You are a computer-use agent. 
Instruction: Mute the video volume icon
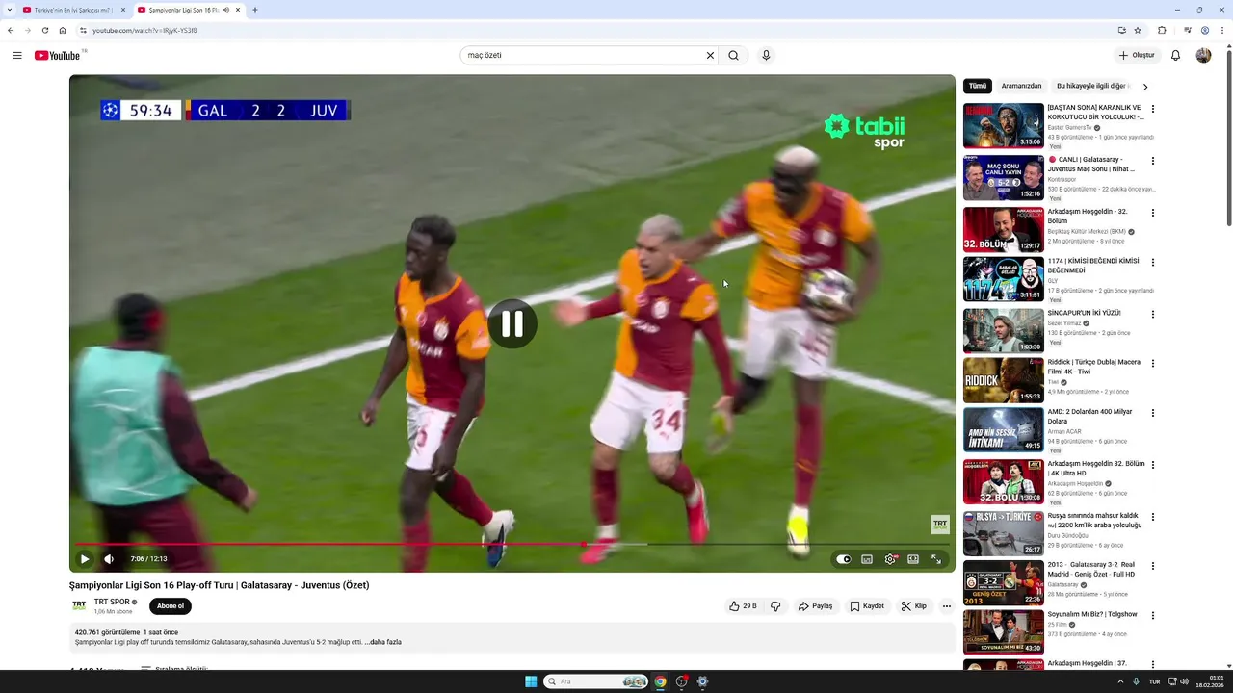click(x=109, y=558)
